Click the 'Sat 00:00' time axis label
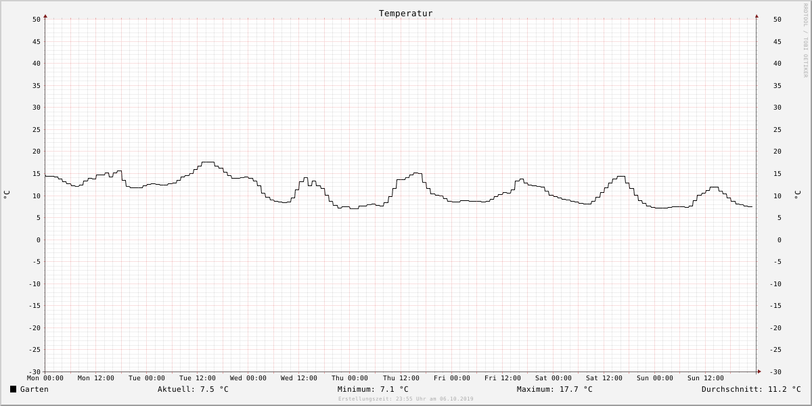Viewport: 812px width, 406px height. (x=554, y=378)
